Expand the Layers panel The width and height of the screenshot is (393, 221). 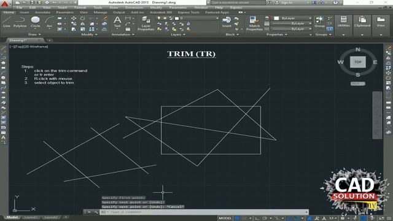[x=178, y=34]
